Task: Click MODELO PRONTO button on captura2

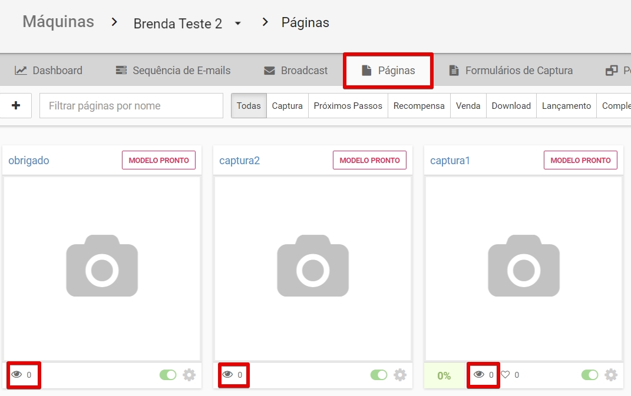Action: [369, 160]
